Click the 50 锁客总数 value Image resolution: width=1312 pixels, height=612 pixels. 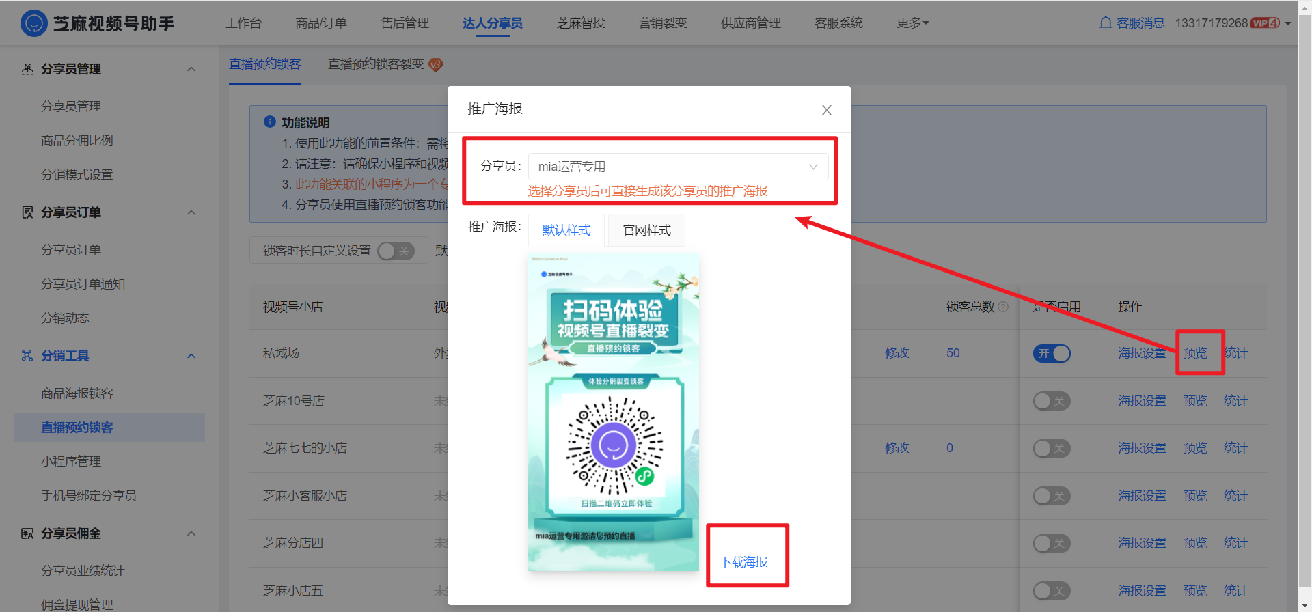953,353
